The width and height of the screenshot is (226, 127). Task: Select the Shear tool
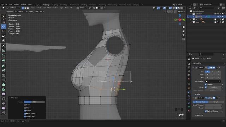(4, 108)
